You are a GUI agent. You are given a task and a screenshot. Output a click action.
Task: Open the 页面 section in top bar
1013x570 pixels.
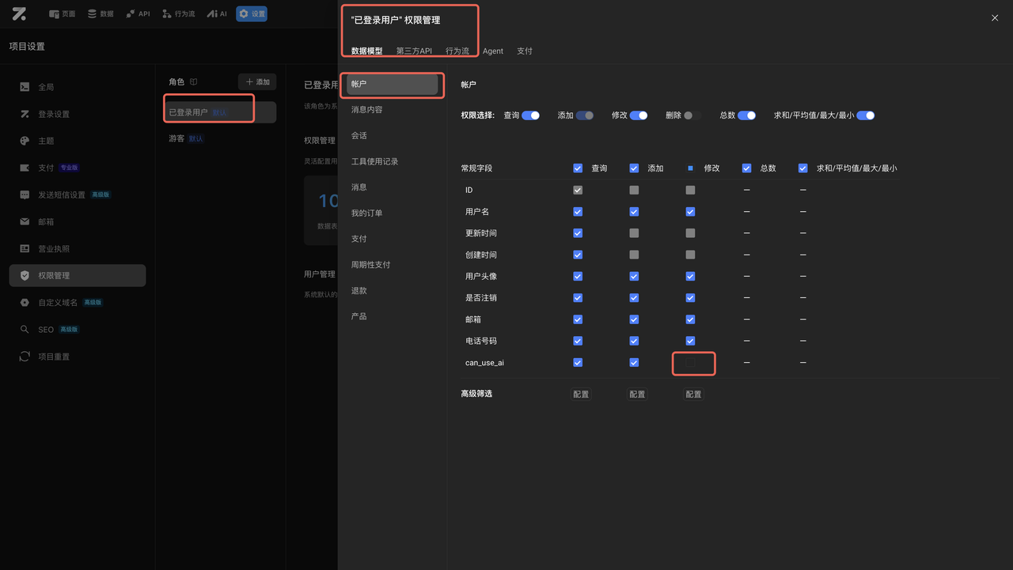click(x=63, y=13)
